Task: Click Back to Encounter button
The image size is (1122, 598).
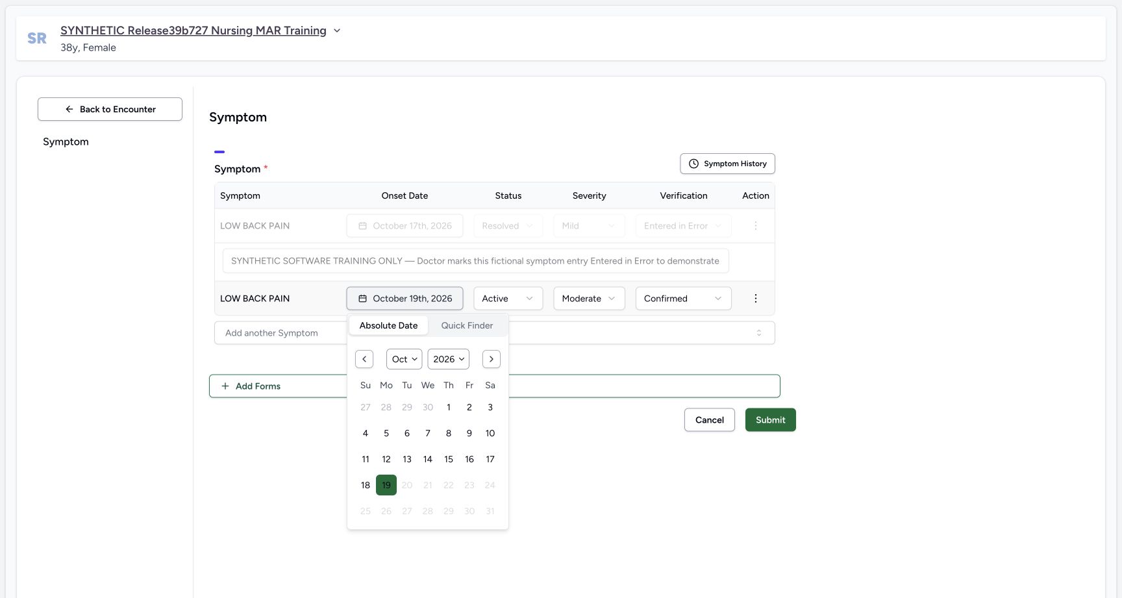Action: point(110,109)
